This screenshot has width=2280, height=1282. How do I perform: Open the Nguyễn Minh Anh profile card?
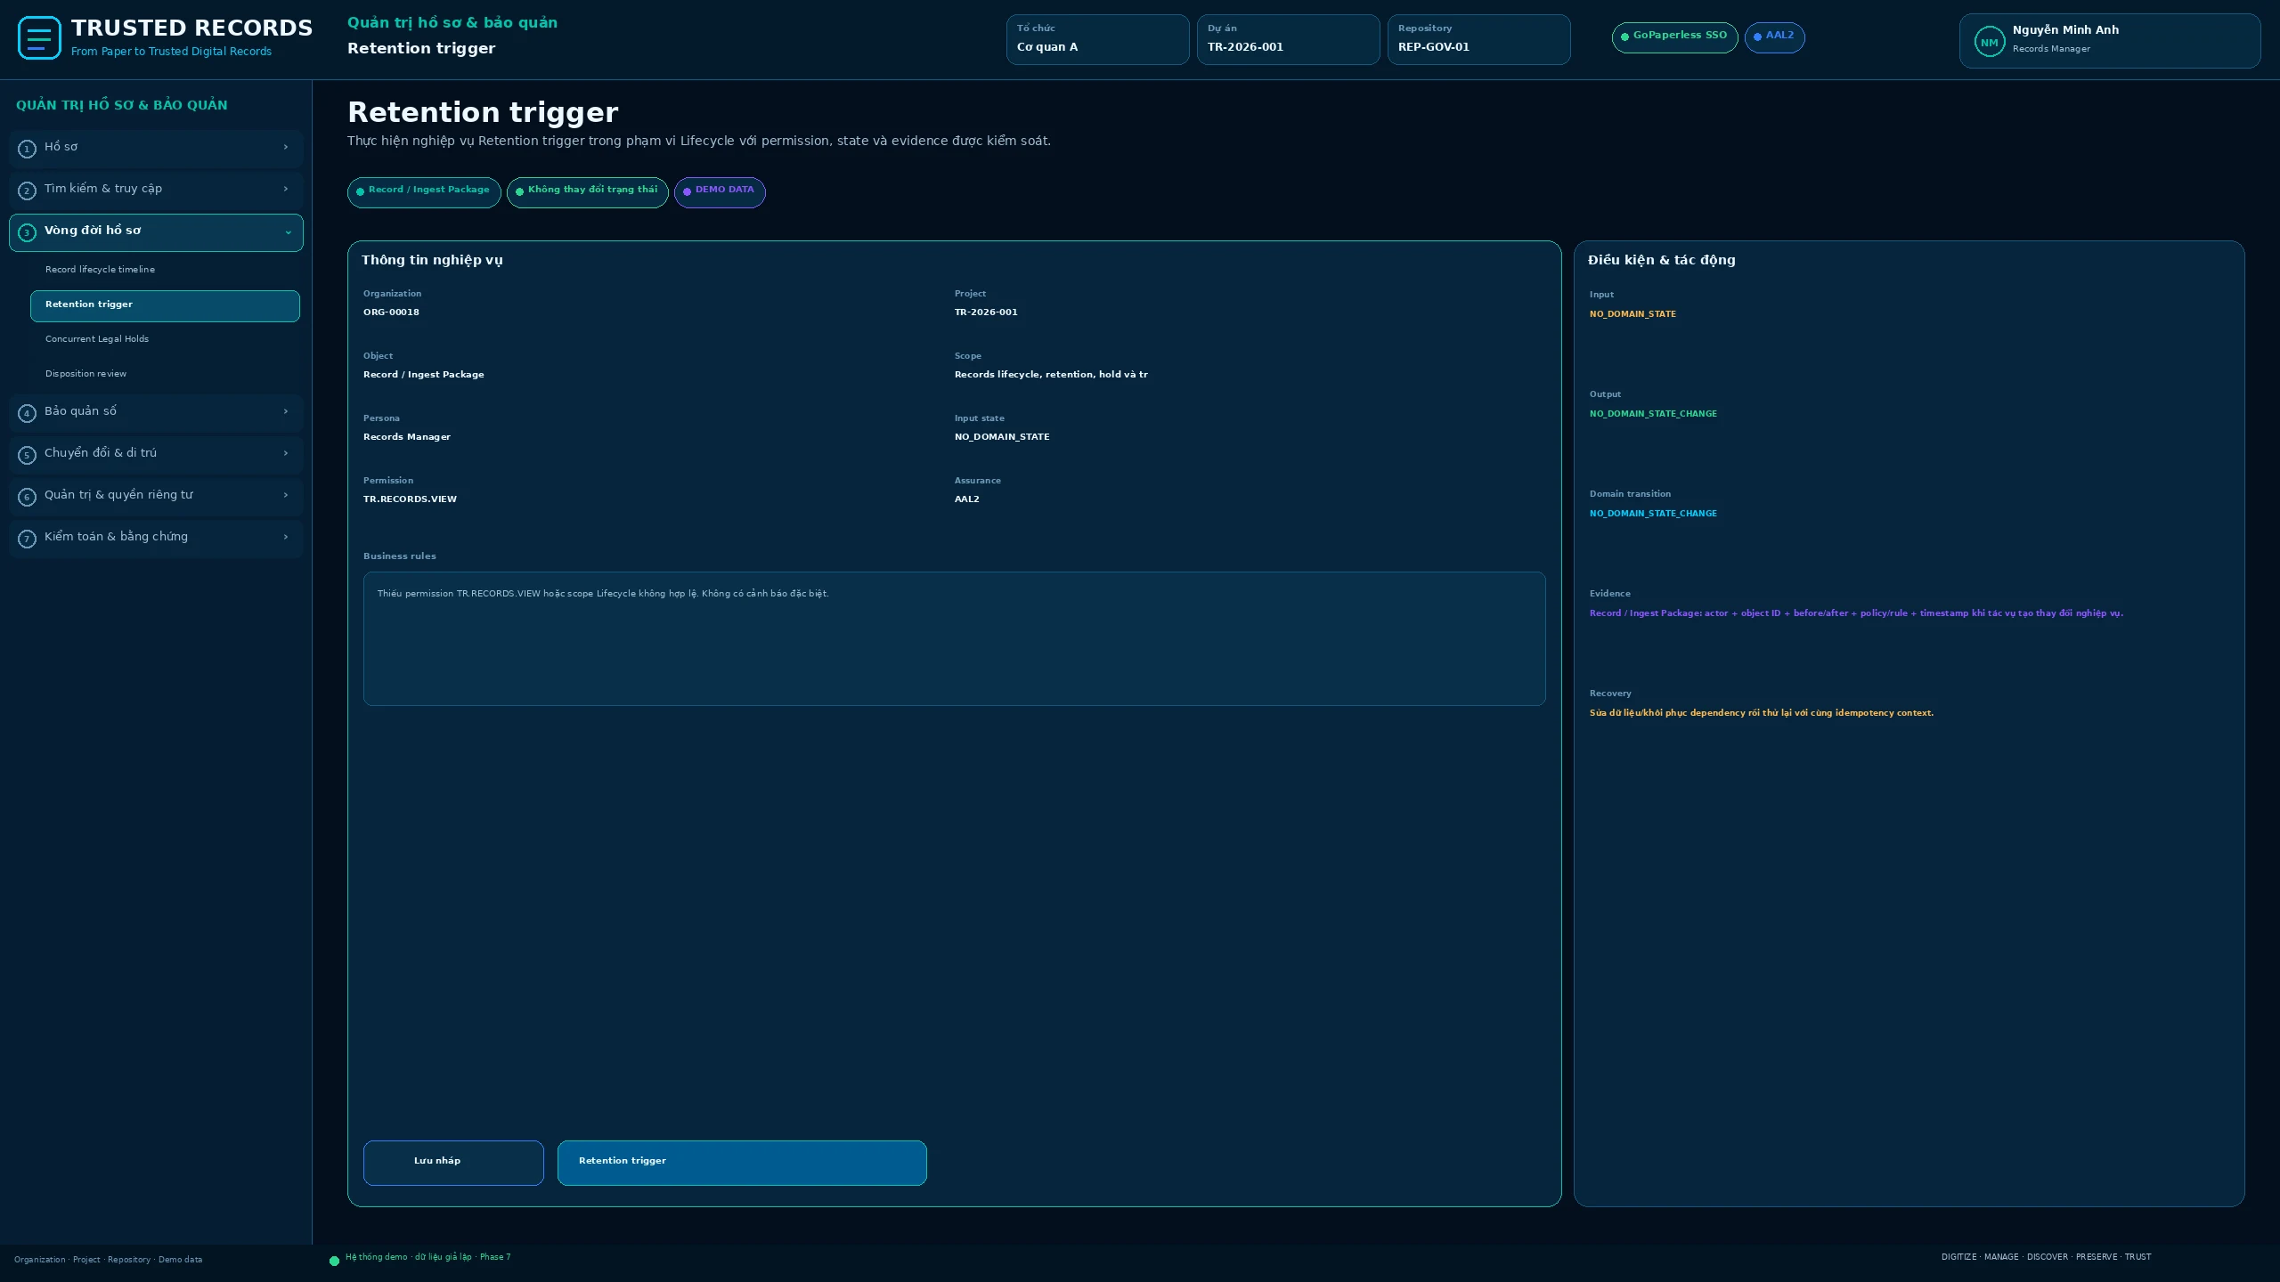tap(2109, 41)
